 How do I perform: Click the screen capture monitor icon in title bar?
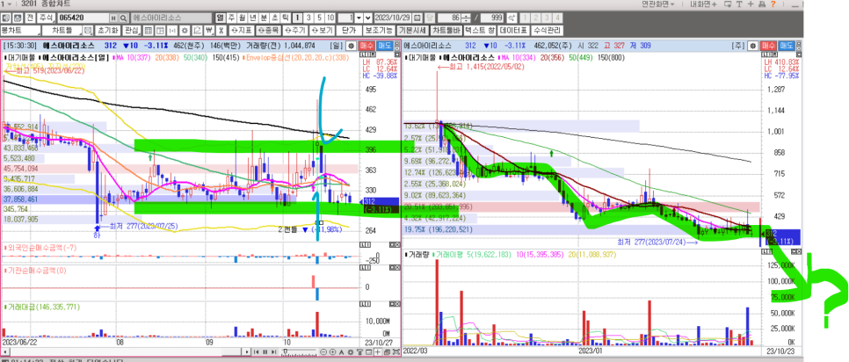click(x=728, y=4)
